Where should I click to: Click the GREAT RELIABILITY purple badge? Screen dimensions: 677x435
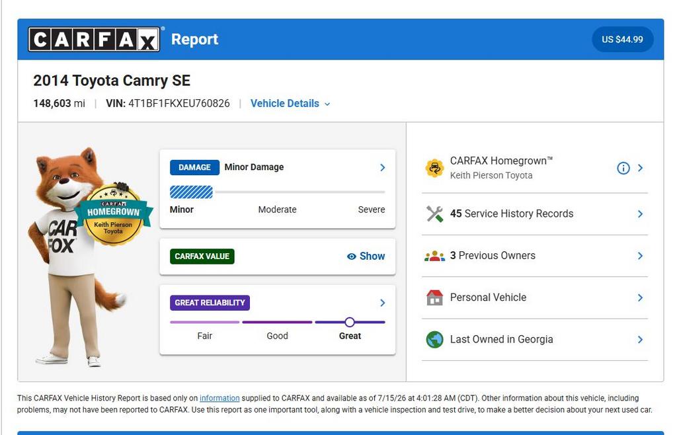tap(210, 303)
